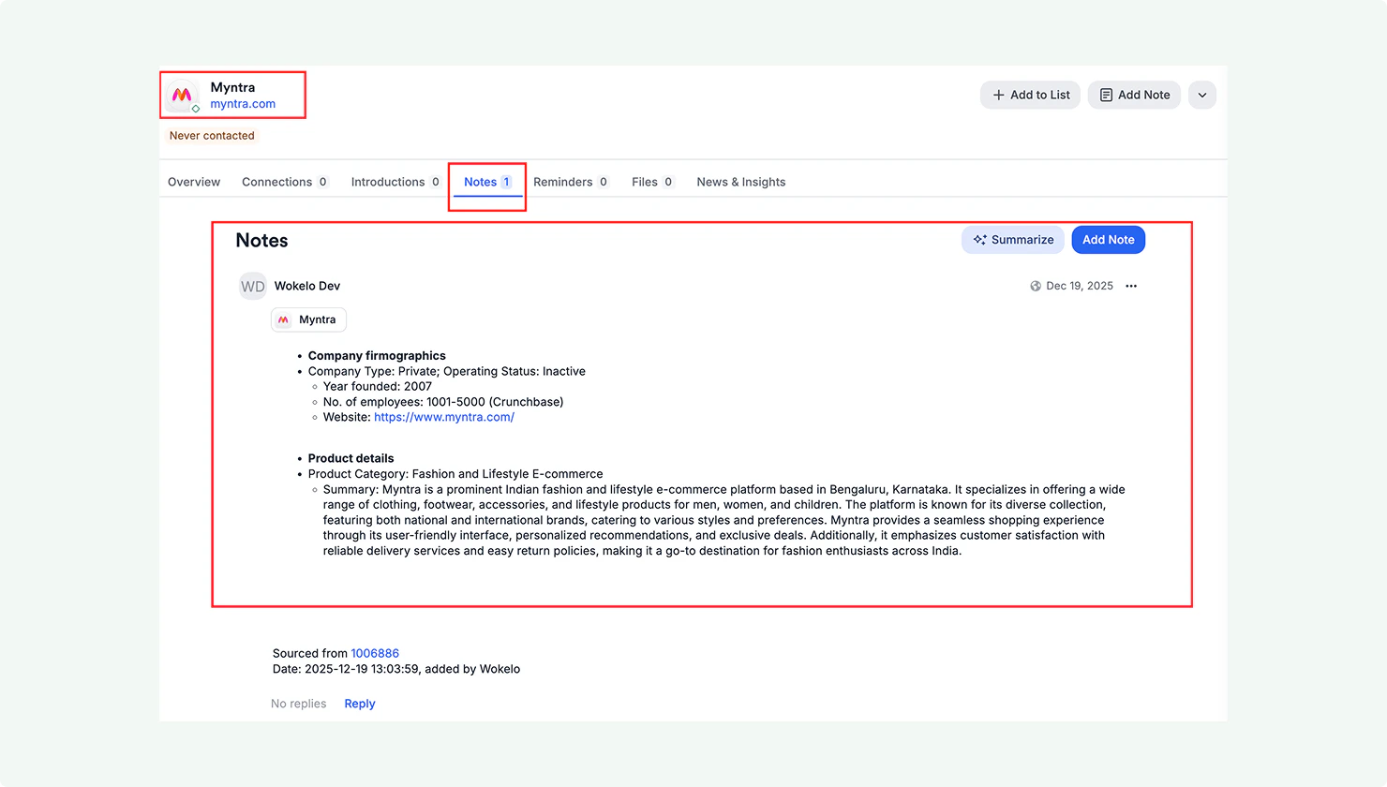Open the myntra.com link under company name
This screenshot has height=787, width=1387.
coord(243,104)
